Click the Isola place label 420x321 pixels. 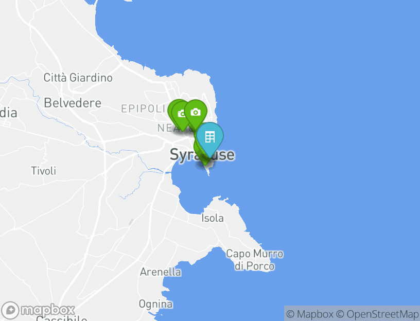[x=213, y=218]
